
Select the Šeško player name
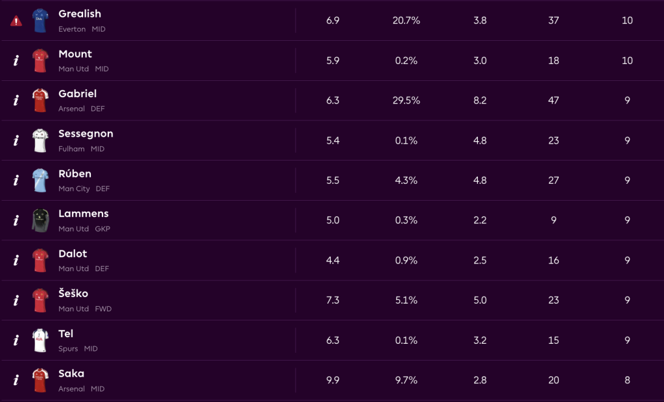pos(73,294)
